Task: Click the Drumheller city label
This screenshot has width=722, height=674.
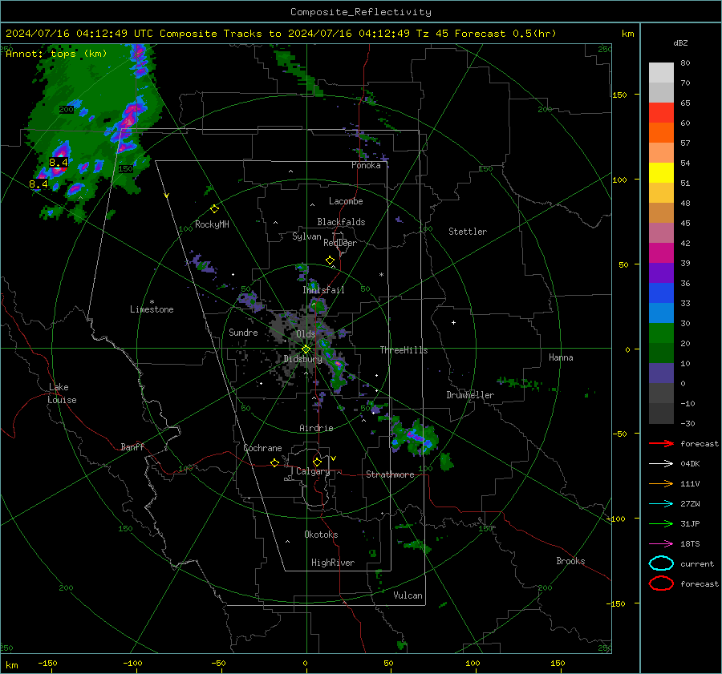Action: pyautogui.click(x=470, y=395)
